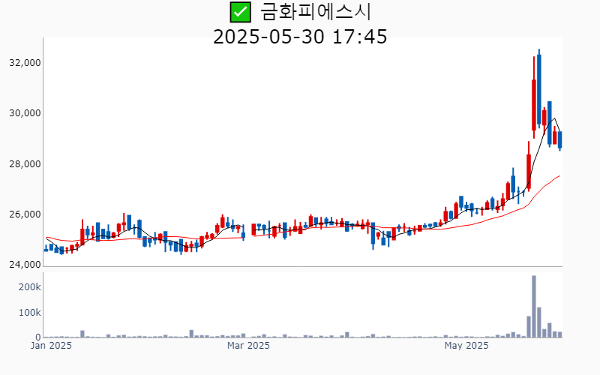Click the Mar 2025 date axis label

click(248, 346)
